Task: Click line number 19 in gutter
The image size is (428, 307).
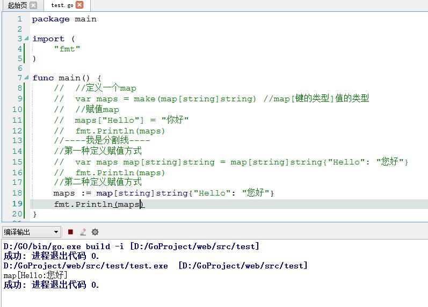Action: tap(17, 204)
